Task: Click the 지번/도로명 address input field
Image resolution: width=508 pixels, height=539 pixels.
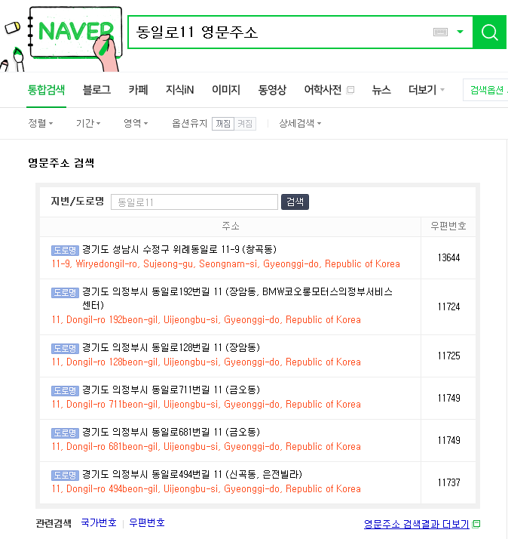Action: click(x=194, y=202)
